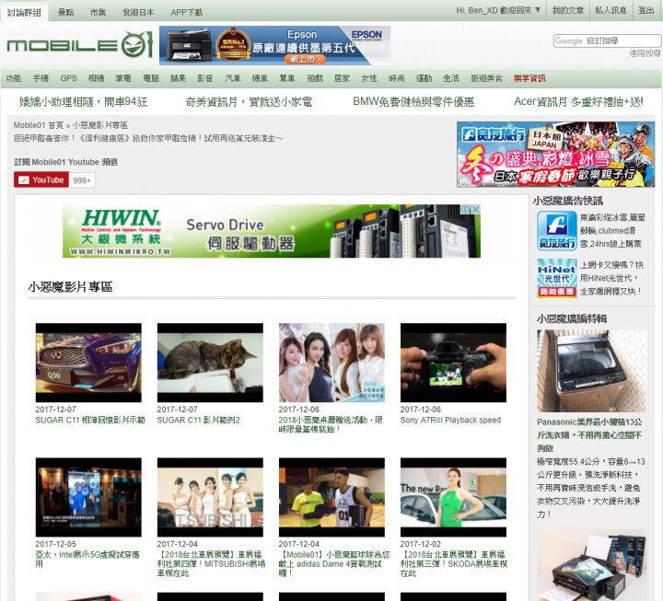Open the 居家 category menu
Viewport: 663px width, 601px height.
point(342,78)
